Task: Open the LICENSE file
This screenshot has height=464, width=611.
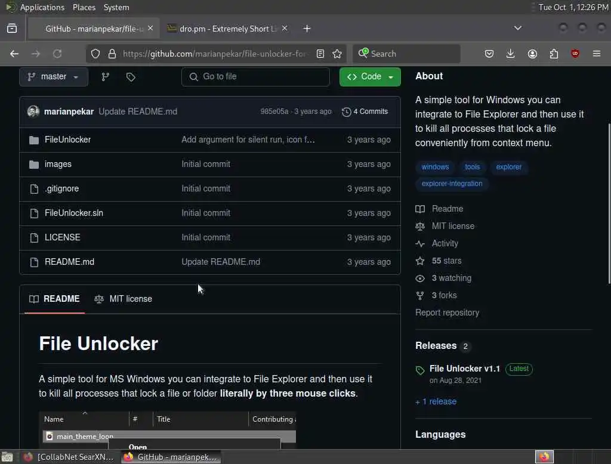Action: point(62,237)
